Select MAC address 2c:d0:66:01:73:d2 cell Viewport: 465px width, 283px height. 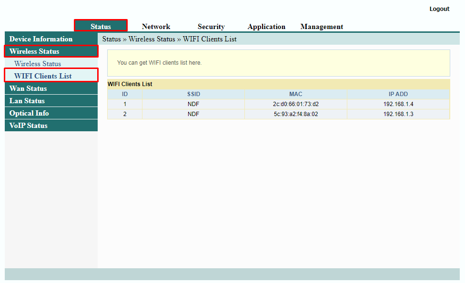295,104
